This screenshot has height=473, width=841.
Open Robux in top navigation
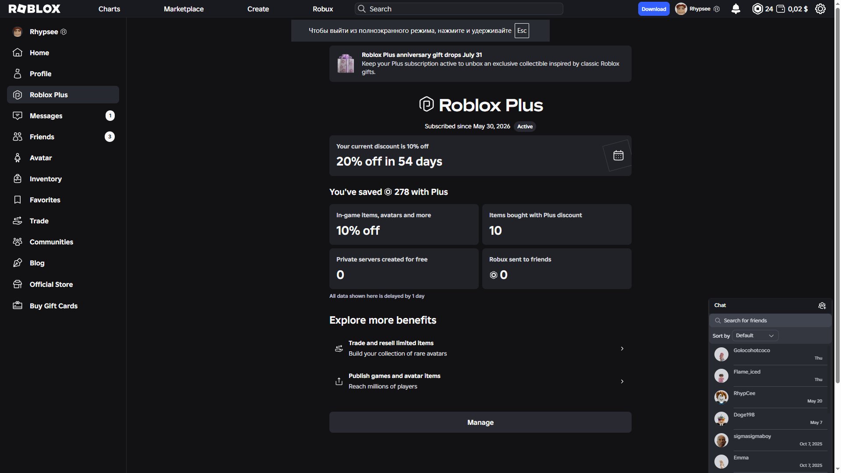pyautogui.click(x=323, y=9)
